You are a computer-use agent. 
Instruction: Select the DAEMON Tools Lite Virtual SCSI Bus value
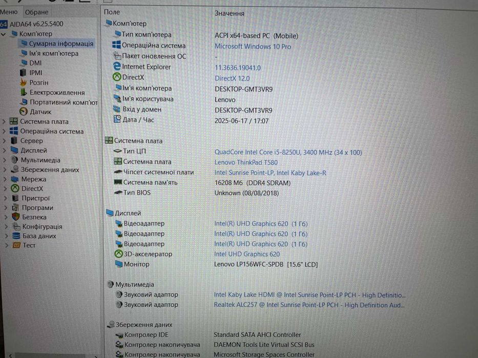point(264,345)
